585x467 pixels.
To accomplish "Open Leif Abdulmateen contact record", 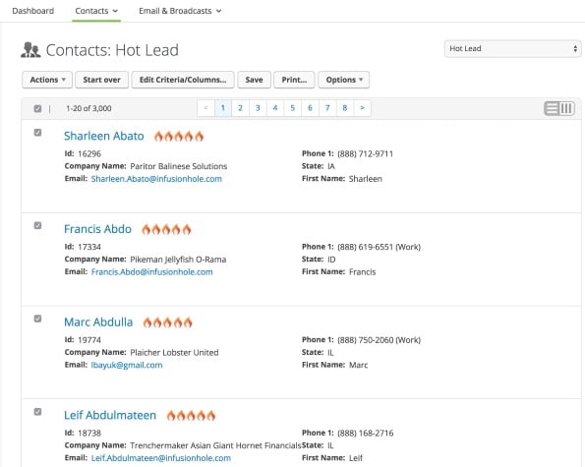I will [110, 415].
